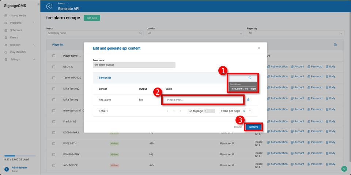Click the back arrow icon in header
Viewport: 351px width, 175px height.
pos(49,6)
